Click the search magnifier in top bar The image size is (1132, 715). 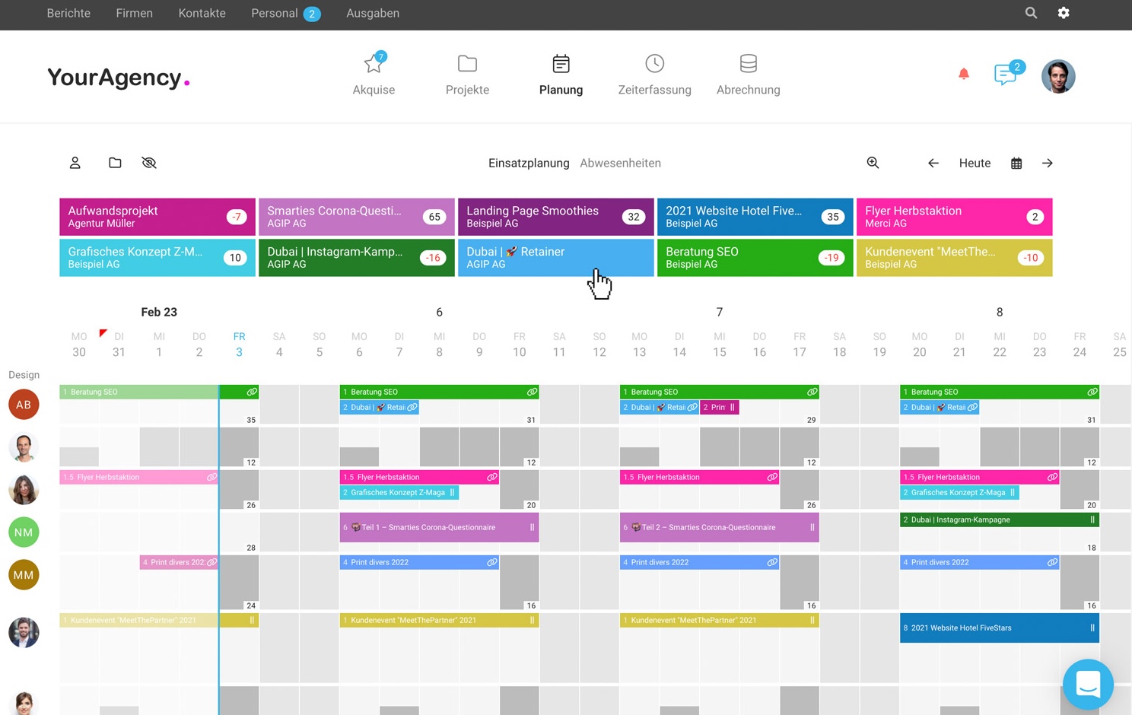click(1031, 13)
